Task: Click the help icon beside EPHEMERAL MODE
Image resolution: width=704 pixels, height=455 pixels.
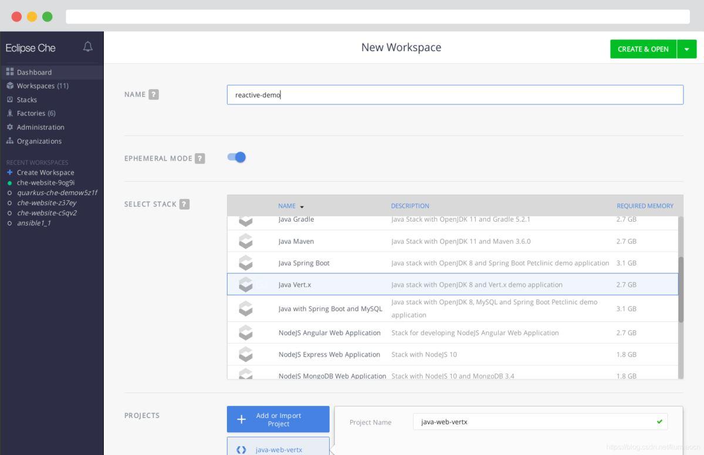Action: 200,158
